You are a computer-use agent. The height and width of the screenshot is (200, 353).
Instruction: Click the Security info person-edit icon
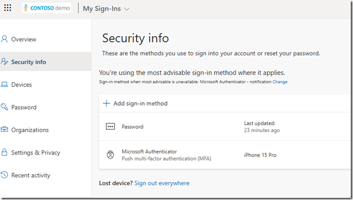4,61
